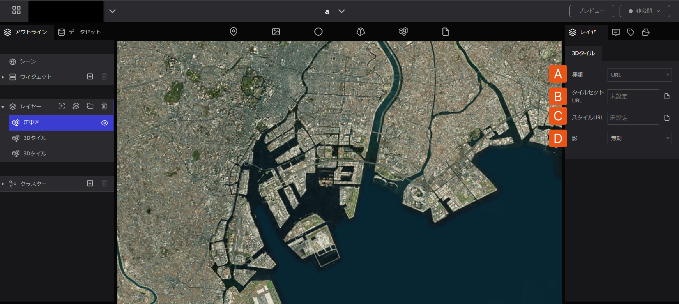This screenshot has height=304, width=679.
Task: Select the 3D model tool
Action: tap(361, 32)
